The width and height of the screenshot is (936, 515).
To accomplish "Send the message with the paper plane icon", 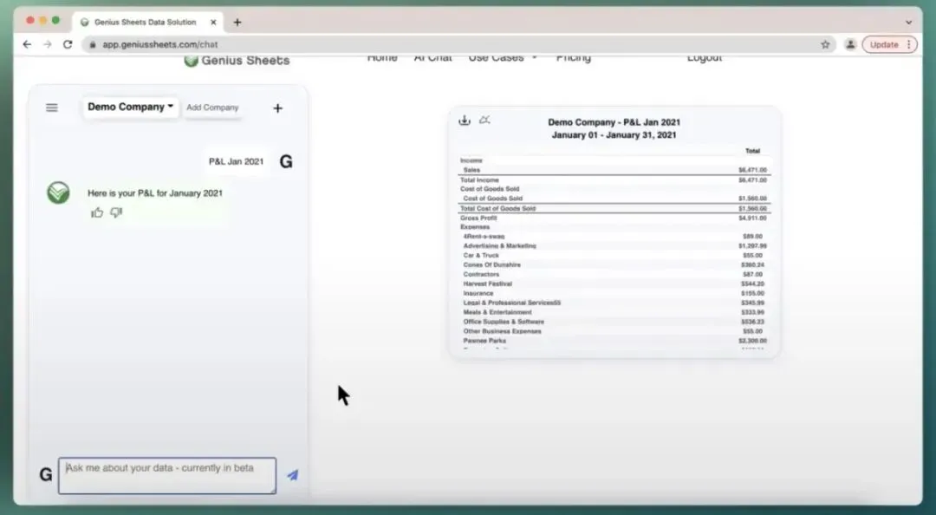I will coord(293,475).
